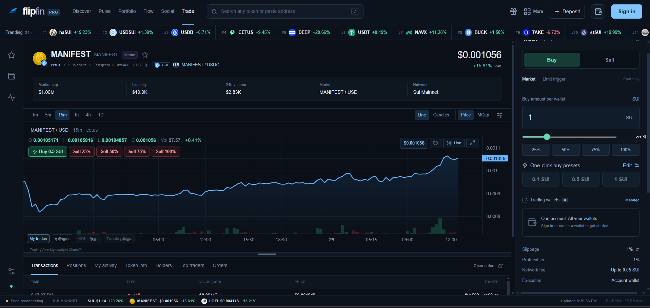Open chart settings sliders icon
The width and height of the screenshot is (650, 308).
click(x=499, y=115)
